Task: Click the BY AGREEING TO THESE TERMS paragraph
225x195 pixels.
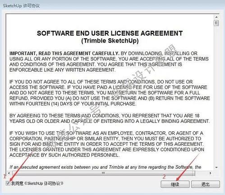Action: pos(110,118)
